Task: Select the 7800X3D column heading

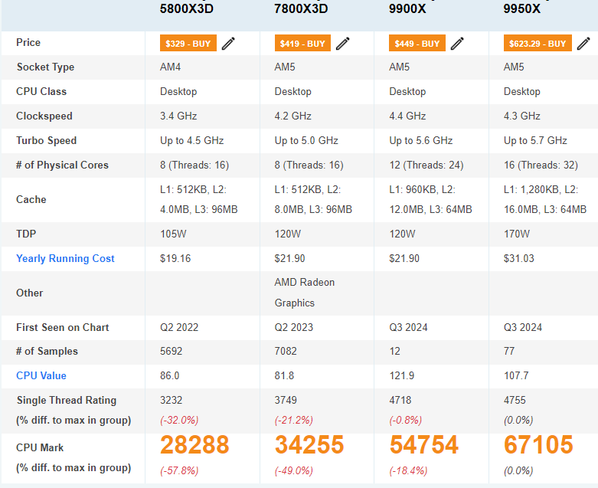Action: point(301,8)
